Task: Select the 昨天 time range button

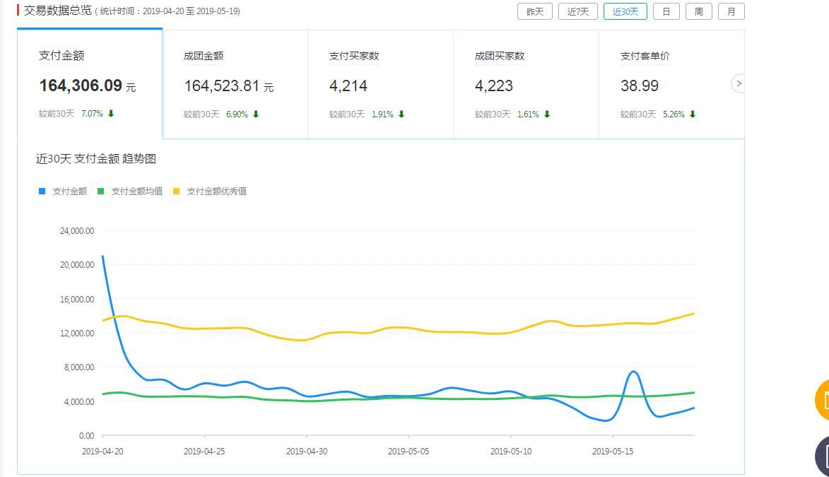Action: click(x=534, y=11)
